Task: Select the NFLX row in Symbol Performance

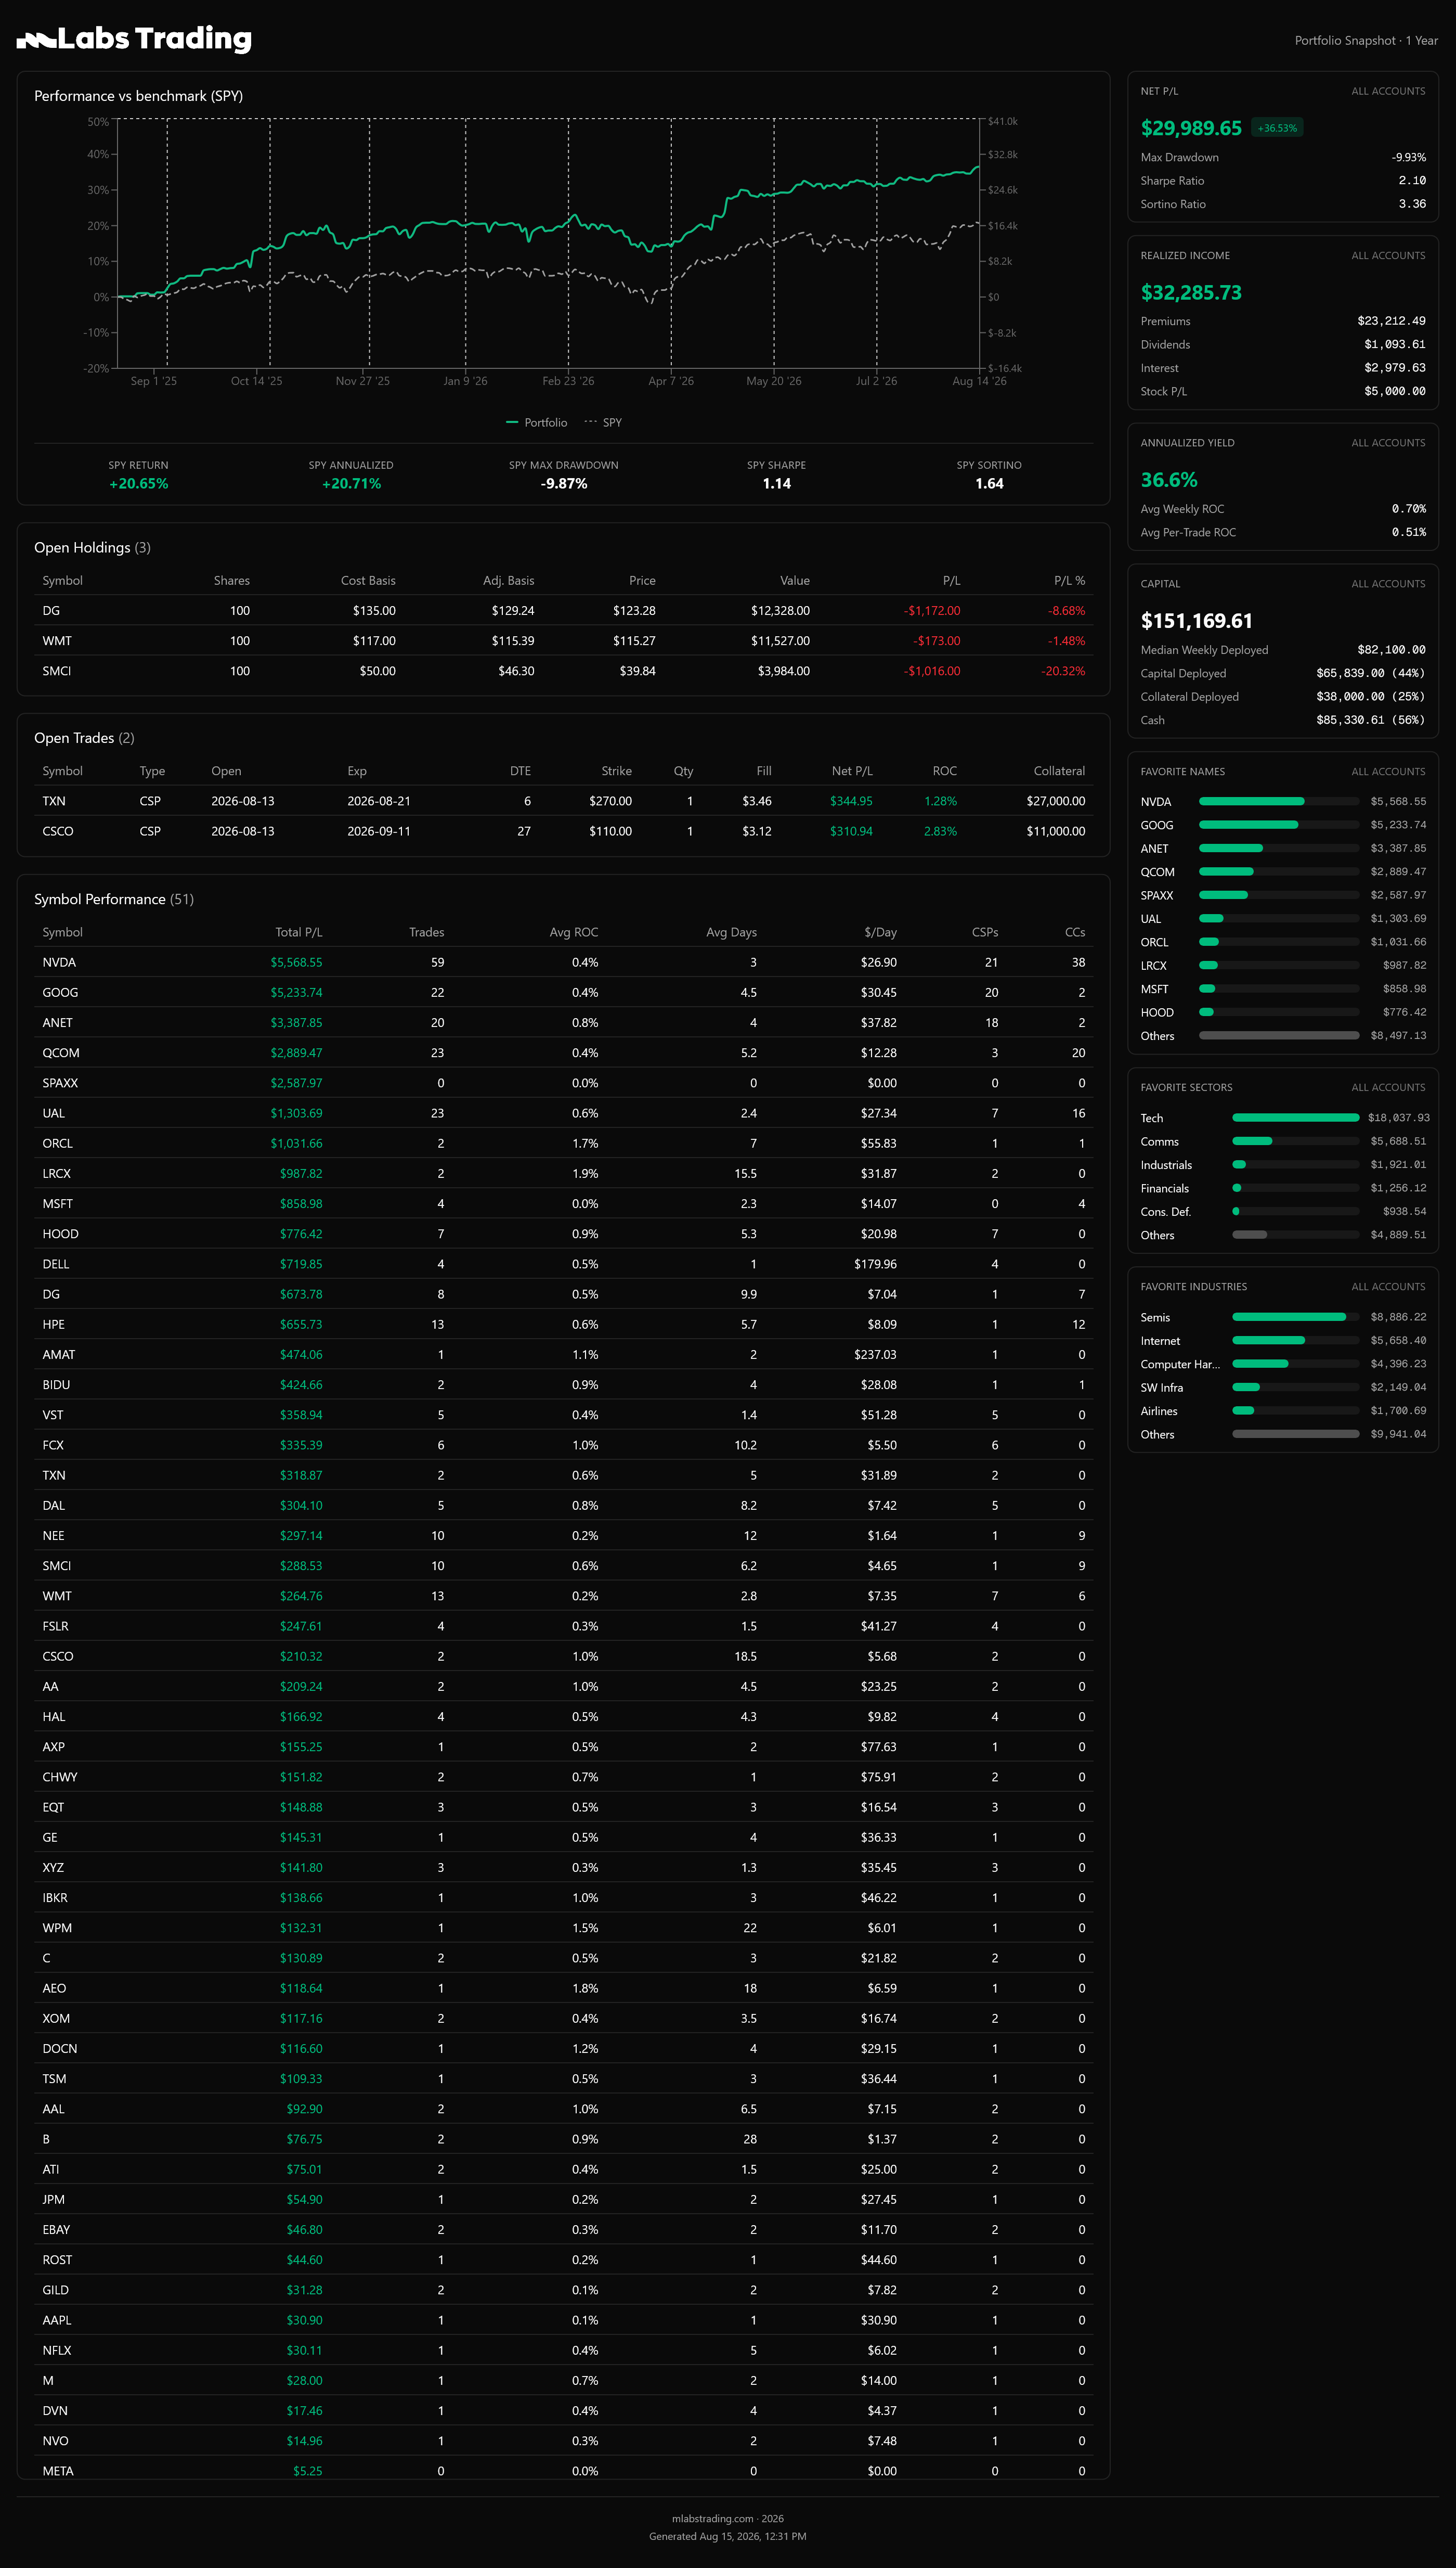Action: click(x=564, y=2350)
